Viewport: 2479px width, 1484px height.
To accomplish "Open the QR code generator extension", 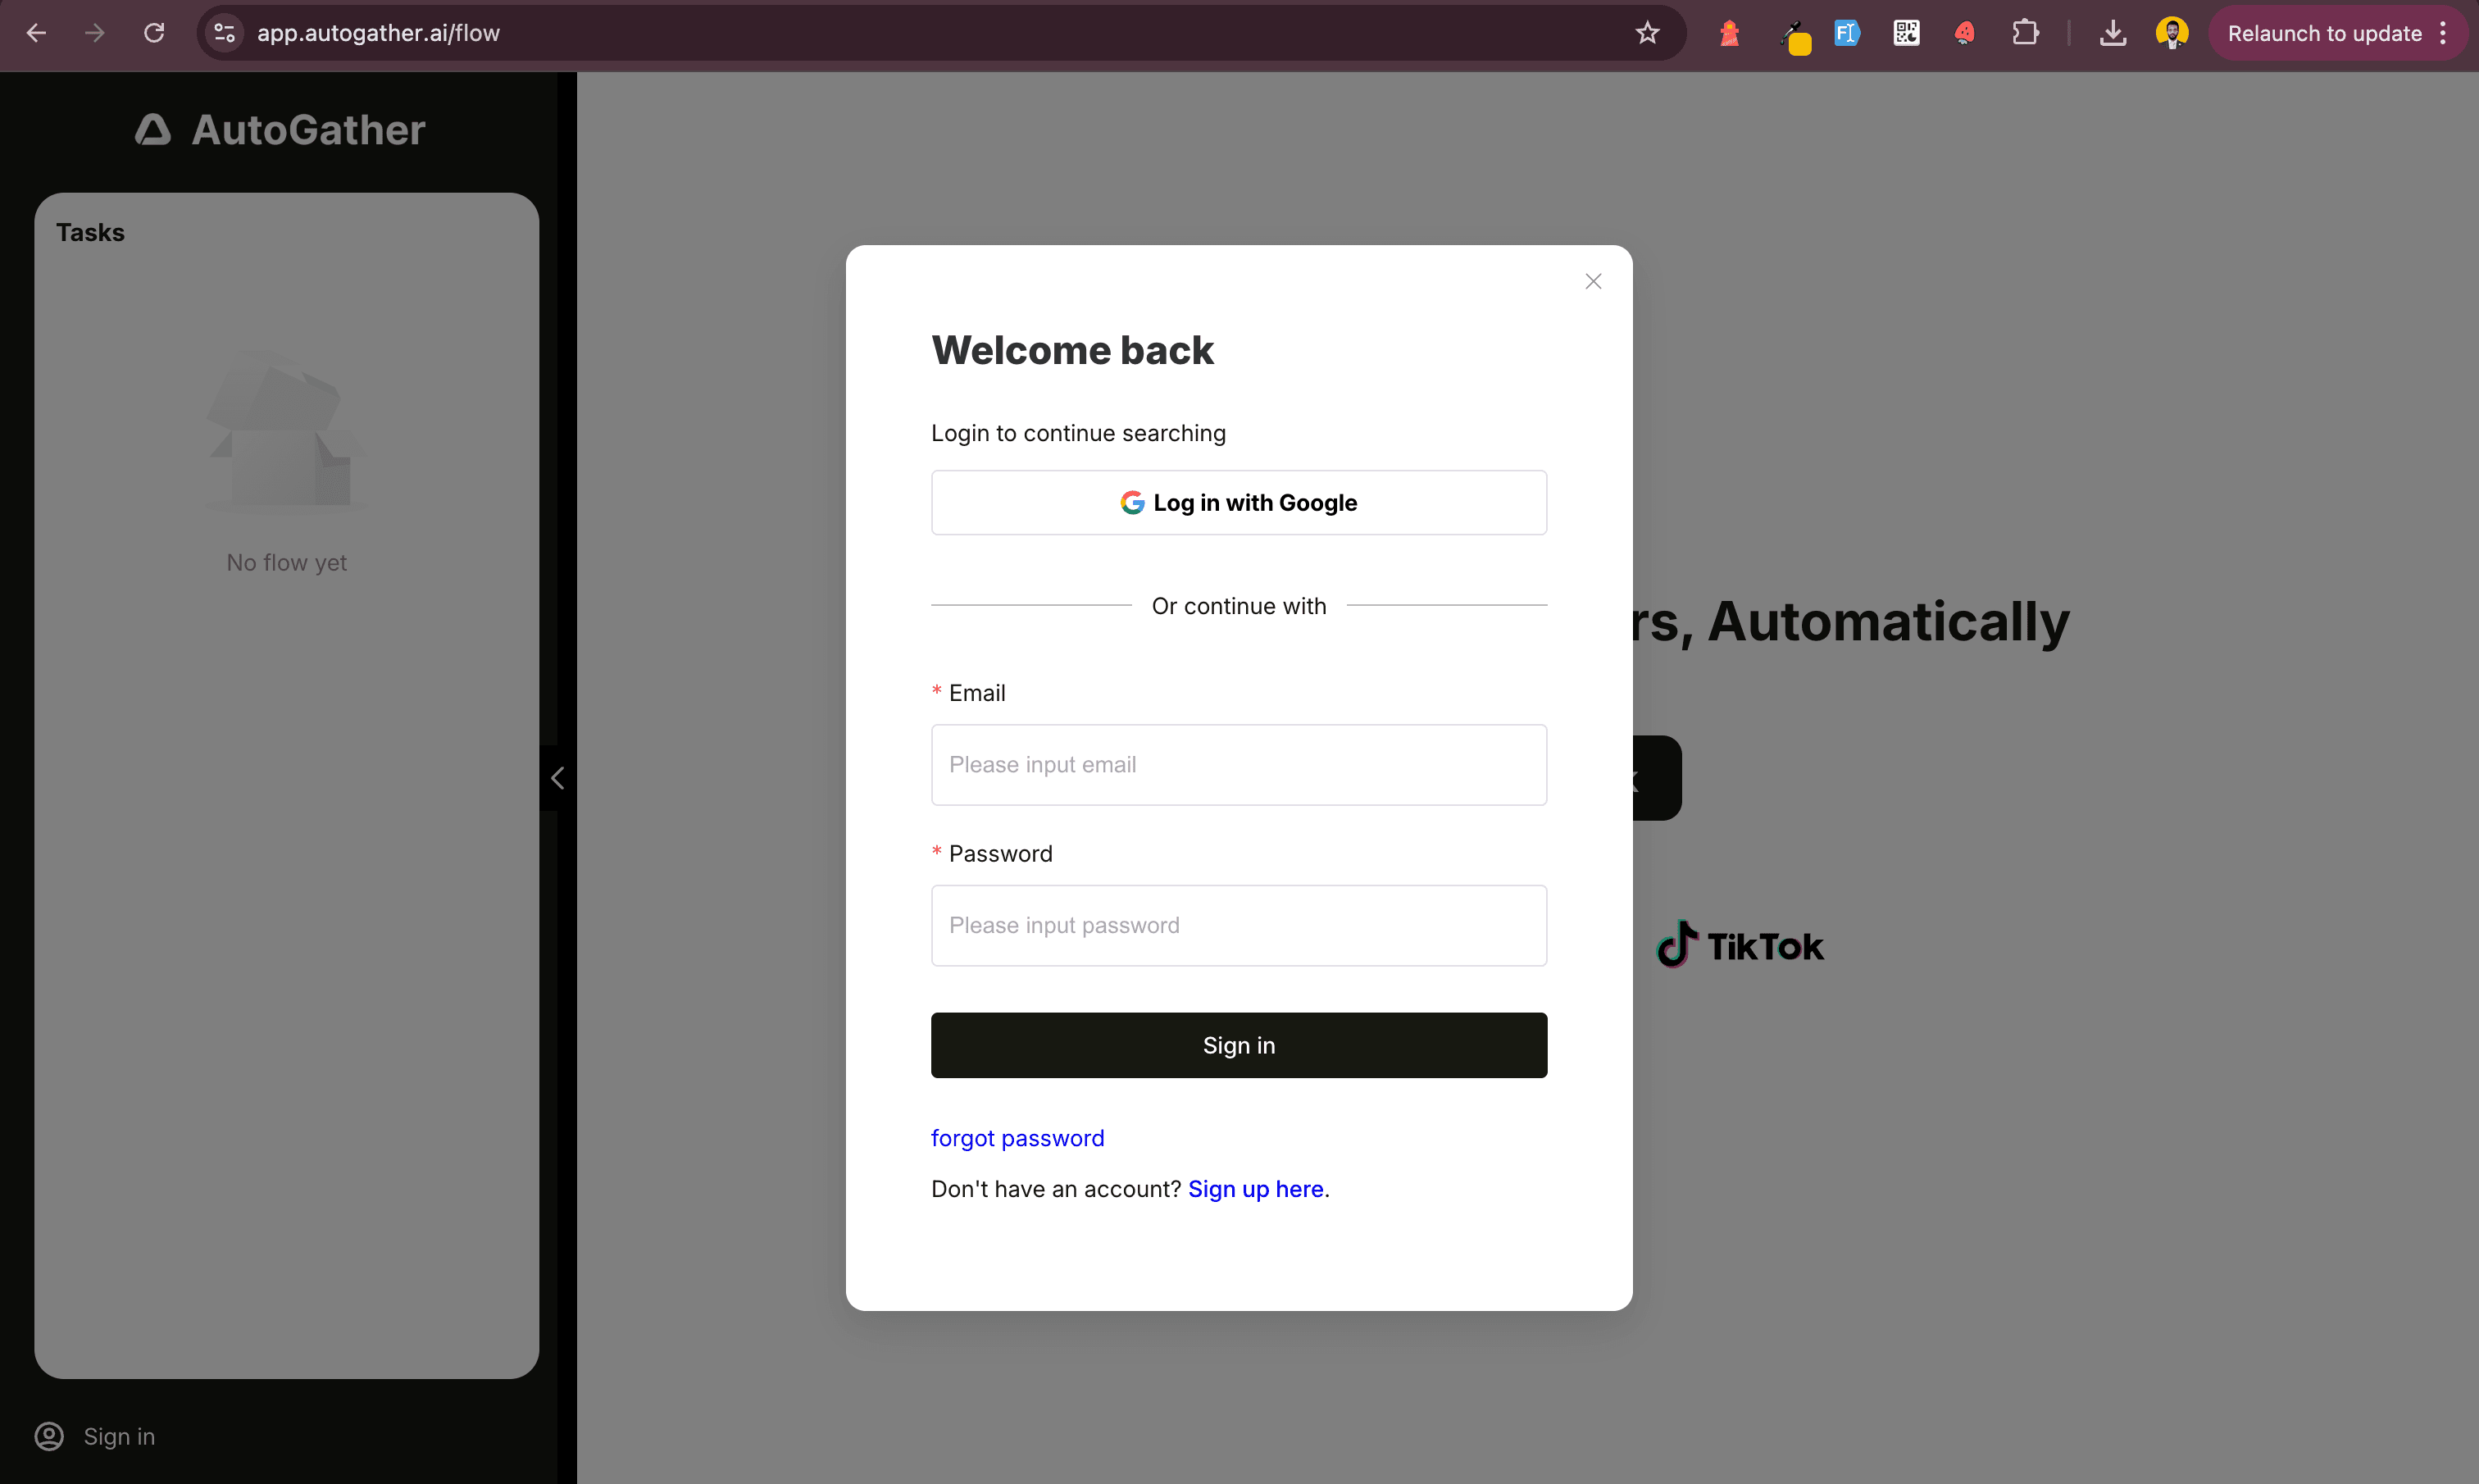I will tap(1905, 33).
